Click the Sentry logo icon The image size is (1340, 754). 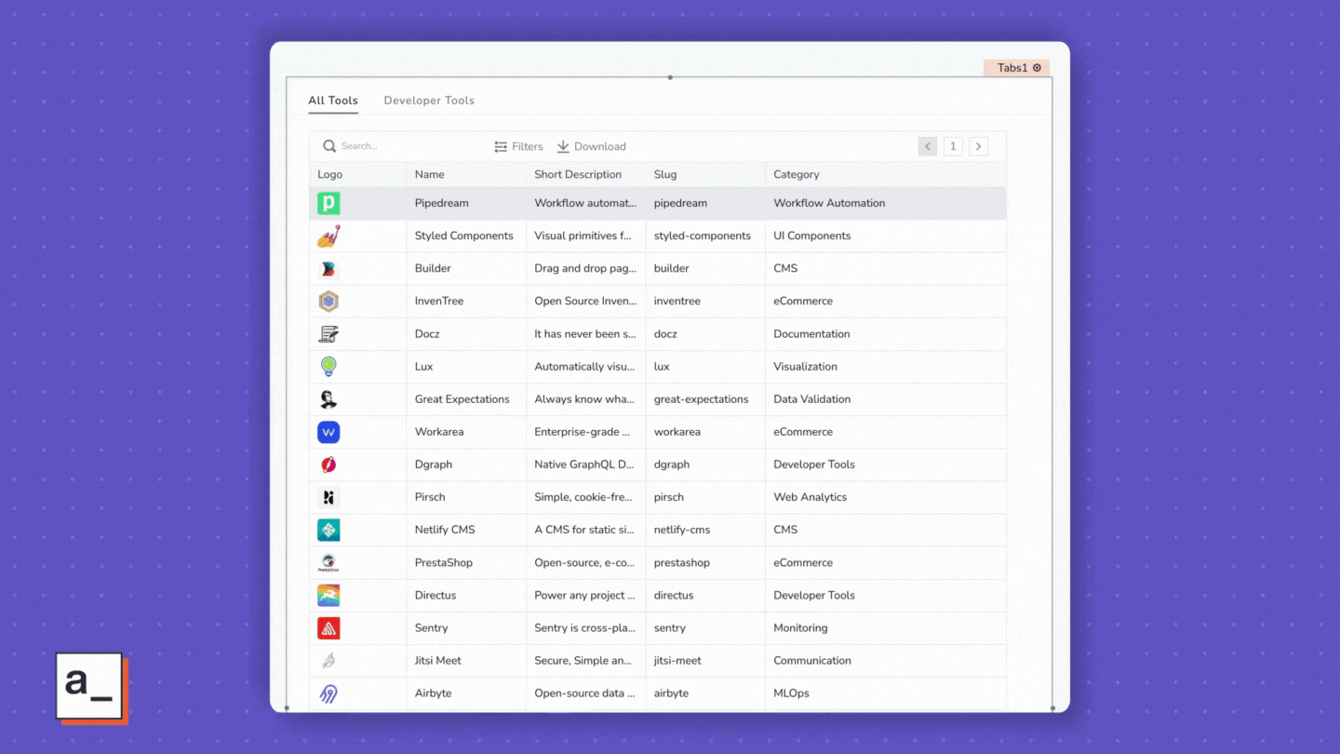coord(328,628)
